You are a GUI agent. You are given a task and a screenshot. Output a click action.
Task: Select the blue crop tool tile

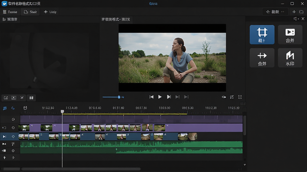(x=262, y=35)
